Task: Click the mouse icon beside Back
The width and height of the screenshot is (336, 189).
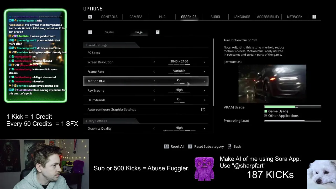Action: pos(229,146)
